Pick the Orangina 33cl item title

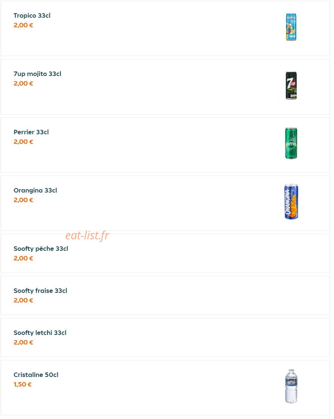pyautogui.click(x=35, y=190)
